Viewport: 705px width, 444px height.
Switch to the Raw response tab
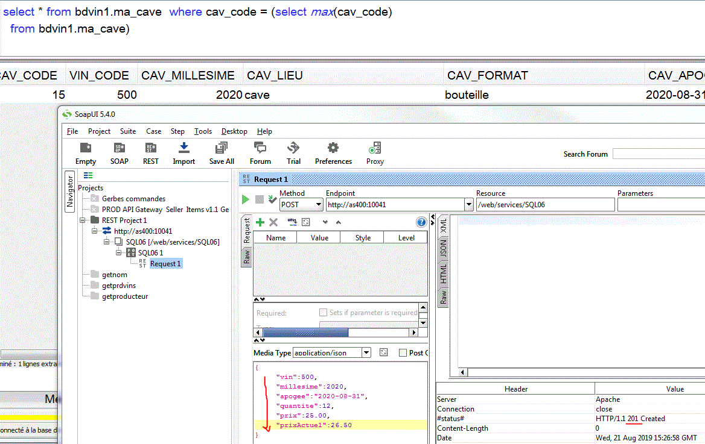443,297
